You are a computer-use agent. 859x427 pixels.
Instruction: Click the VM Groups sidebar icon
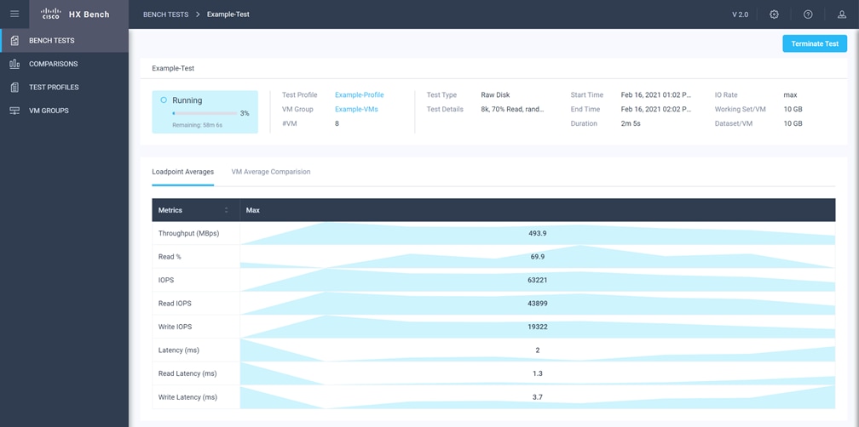click(14, 111)
